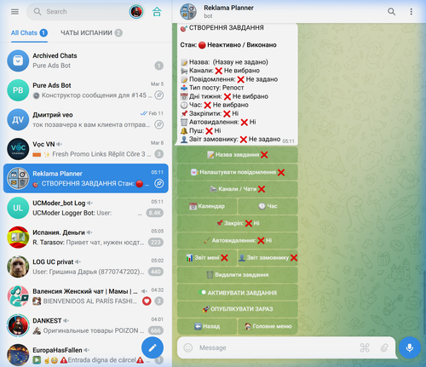Toggle the Звіт замовнику report button
The height and width of the screenshot is (367, 426).
(x=268, y=258)
